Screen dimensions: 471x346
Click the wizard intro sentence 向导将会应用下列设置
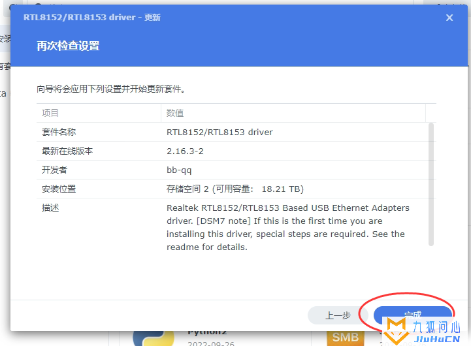click(x=111, y=89)
